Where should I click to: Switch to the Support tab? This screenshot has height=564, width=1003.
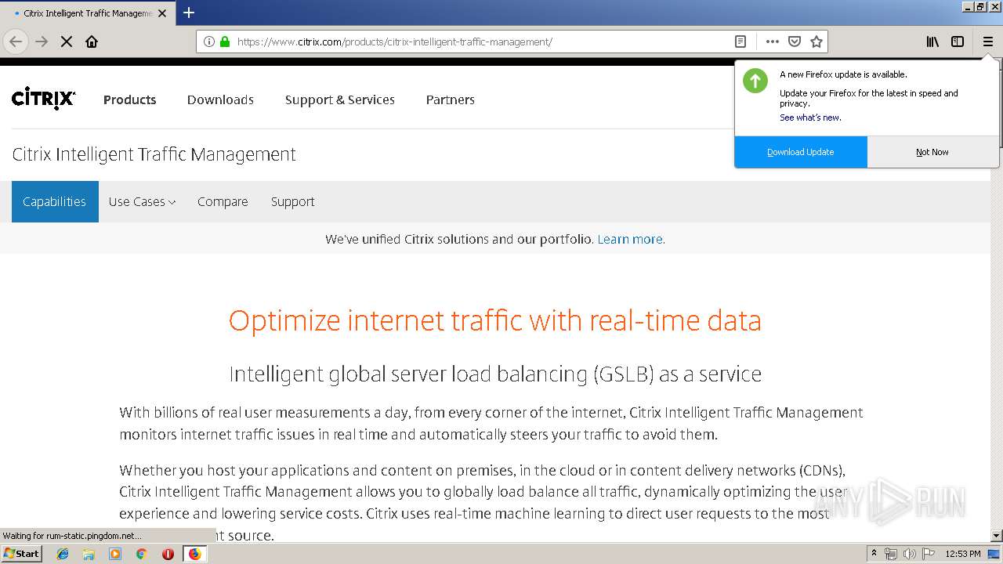[x=293, y=201]
